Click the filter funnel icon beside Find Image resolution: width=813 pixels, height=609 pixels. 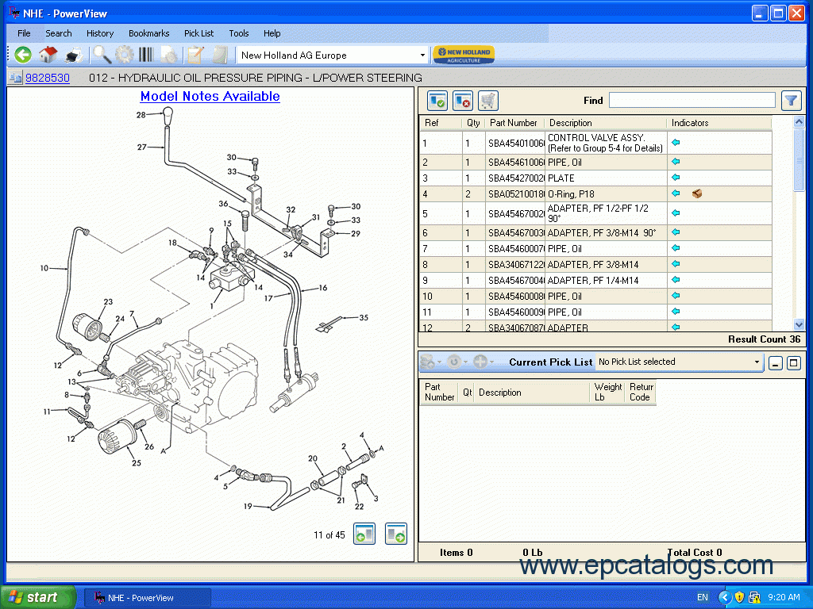point(791,100)
